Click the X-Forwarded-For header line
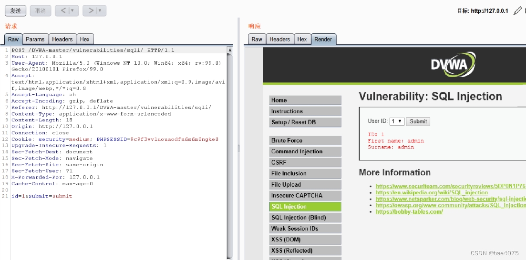Image resolution: width=526 pixels, height=260 pixels. [55, 177]
